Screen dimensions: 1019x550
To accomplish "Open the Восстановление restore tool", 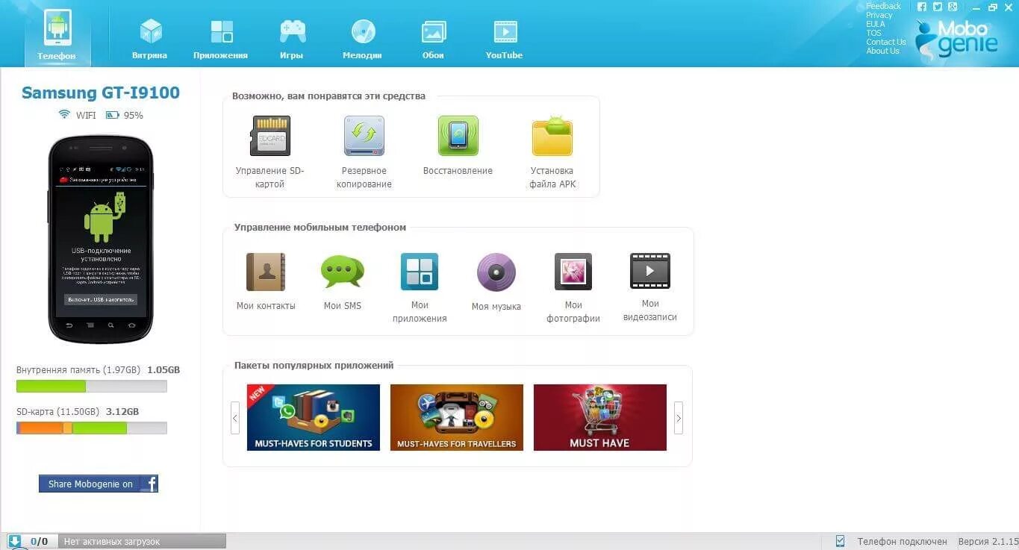I will [458, 146].
